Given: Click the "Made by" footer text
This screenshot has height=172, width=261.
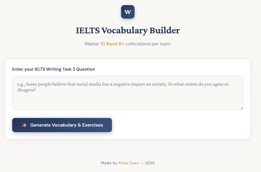Looking at the screenshot, I should [109, 163].
